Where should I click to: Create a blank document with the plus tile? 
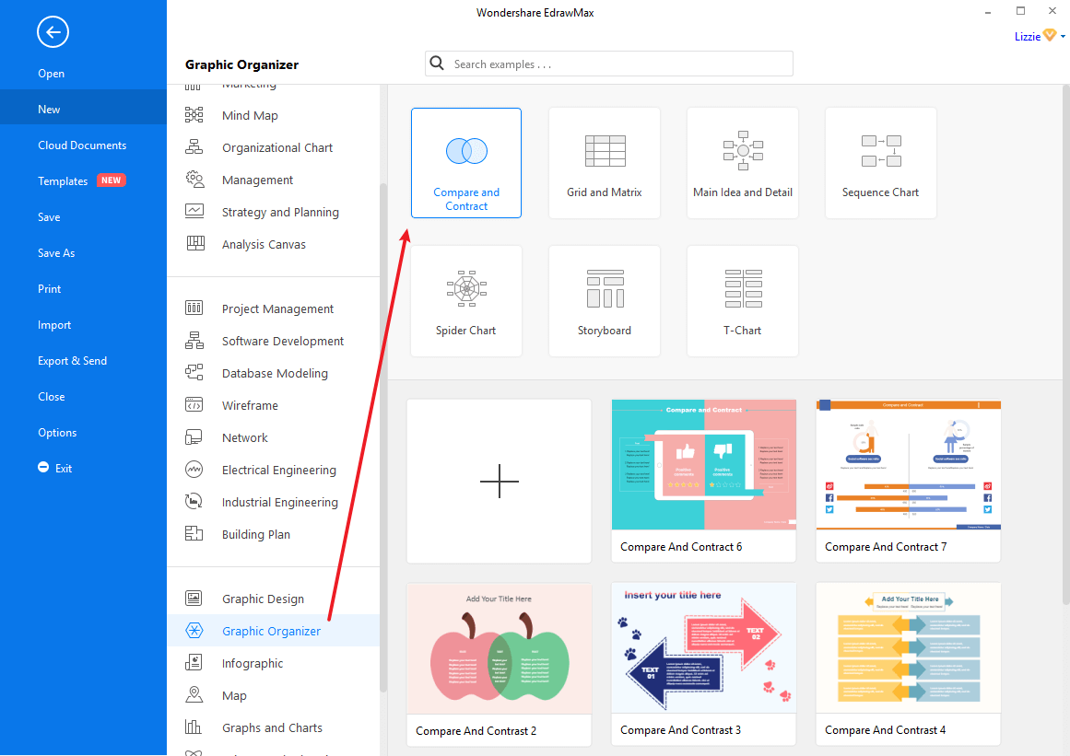(x=499, y=480)
